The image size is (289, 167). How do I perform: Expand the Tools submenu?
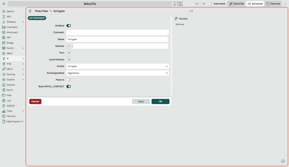pyautogui.click(x=23, y=111)
